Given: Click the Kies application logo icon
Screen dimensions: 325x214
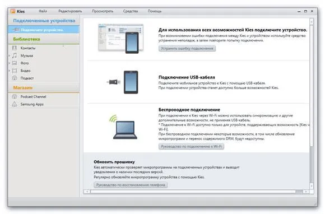Looking at the screenshot, I should click(x=13, y=11).
